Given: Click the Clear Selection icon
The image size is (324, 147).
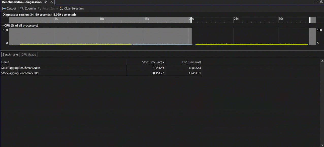Looking at the screenshot, I should 61,9.
